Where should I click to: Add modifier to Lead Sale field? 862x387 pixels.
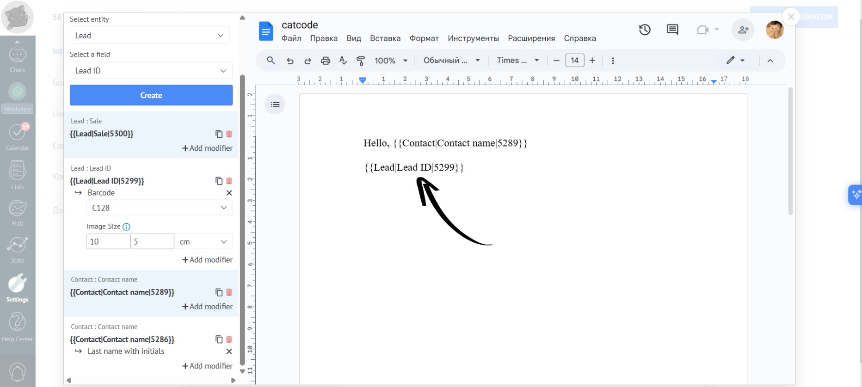point(207,148)
